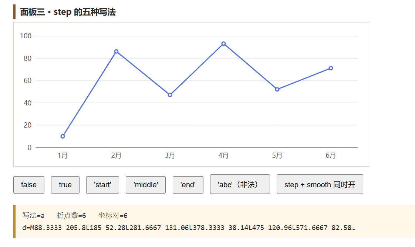
Task: Click the 40 y-axis value
Action: pyautogui.click(x=27, y=103)
